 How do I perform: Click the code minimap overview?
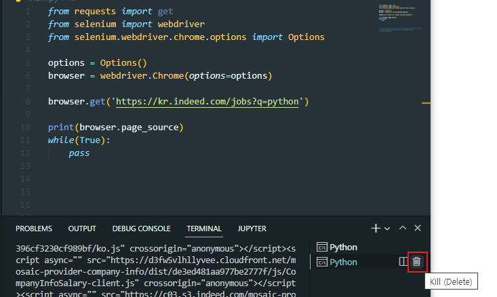[x=400, y=18]
